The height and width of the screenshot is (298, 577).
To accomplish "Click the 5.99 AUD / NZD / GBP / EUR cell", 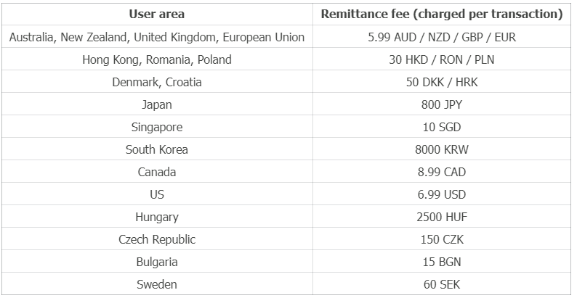I will (442, 37).
